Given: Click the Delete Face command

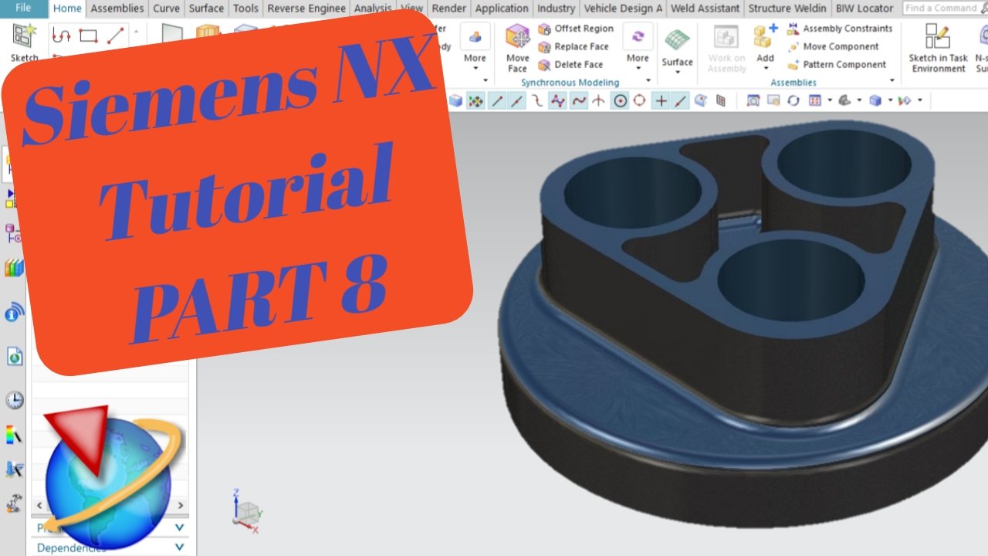Looking at the screenshot, I should coord(570,65).
